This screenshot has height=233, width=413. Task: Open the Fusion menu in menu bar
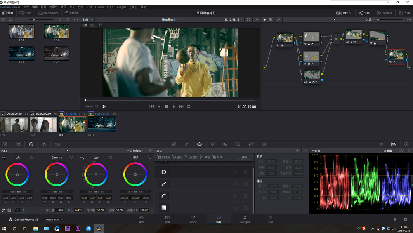coord(99,7)
